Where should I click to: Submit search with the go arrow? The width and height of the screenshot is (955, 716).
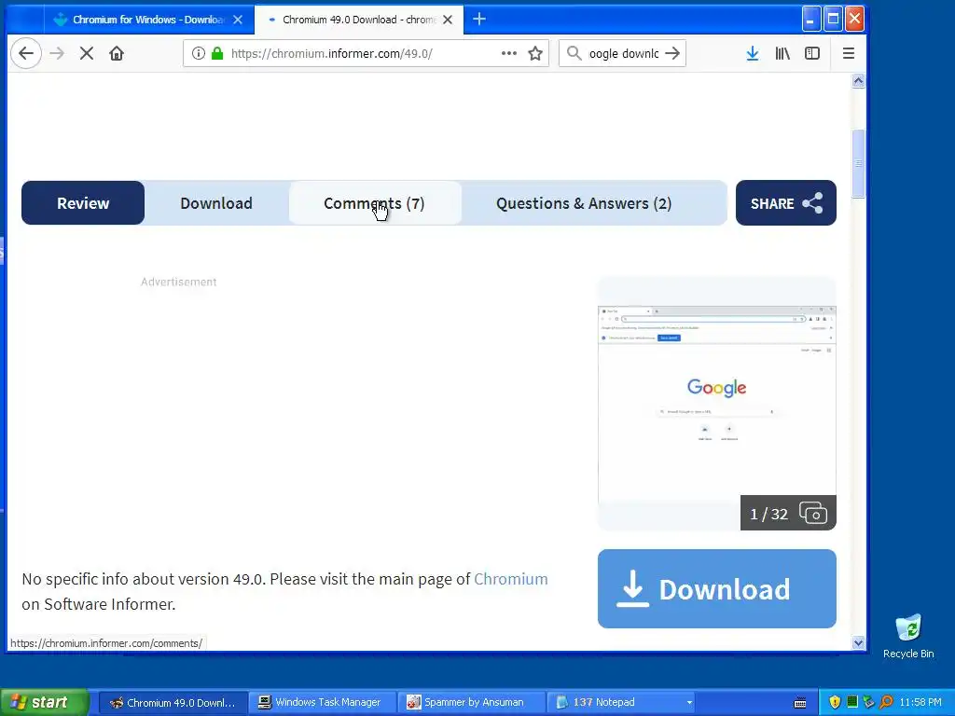[x=672, y=53]
